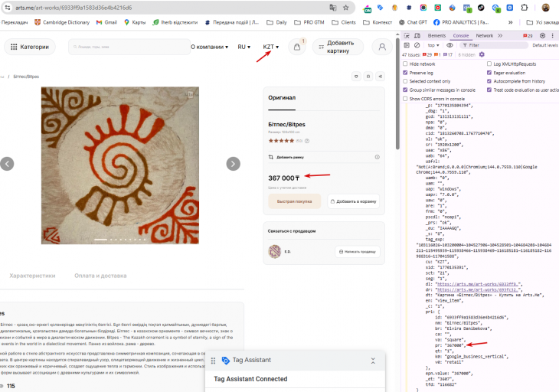Click the Добавить рамку option
The height and width of the screenshot is (392, 559).
tap(286, 157)
